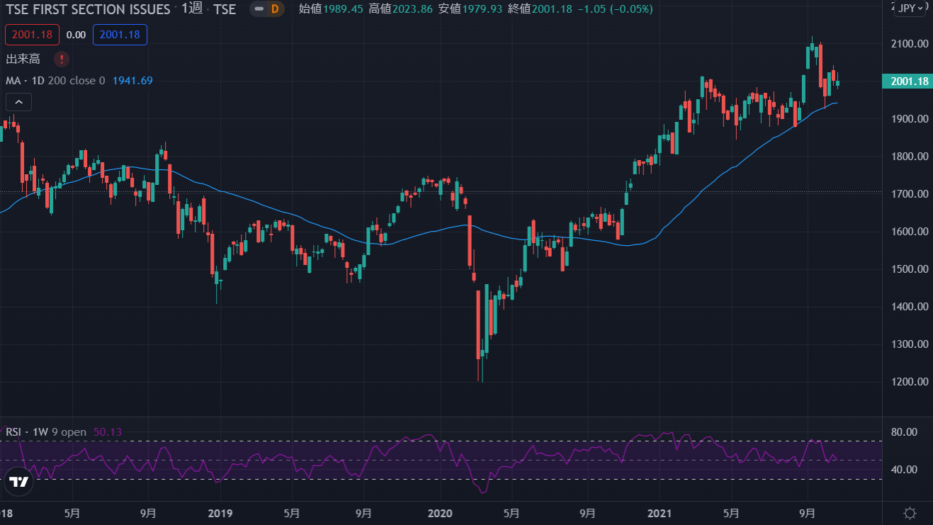Select the 出来高 volume indicator label
Screen dimensions: 933x525
[23, 59]
